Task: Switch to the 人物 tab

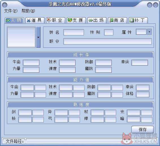Action: (x=14, y=20)
